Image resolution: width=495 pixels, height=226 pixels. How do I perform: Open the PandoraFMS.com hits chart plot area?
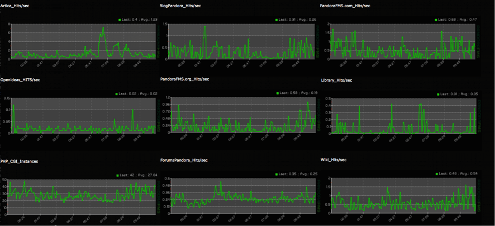pos(402,41)
